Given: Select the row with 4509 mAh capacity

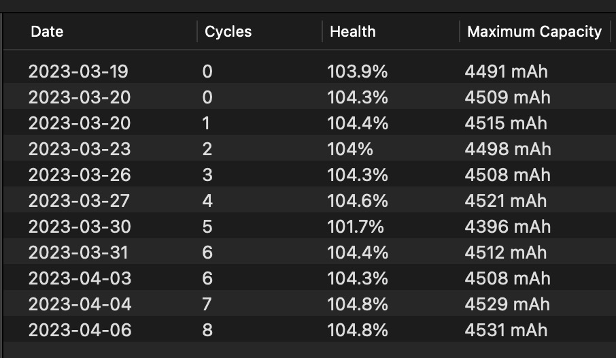Looking at the screenshot, I should pos(309,97).
